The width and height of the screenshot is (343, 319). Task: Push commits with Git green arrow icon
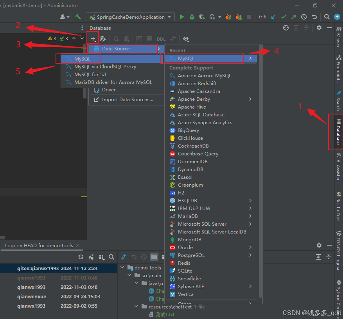click(x=294, y=17)
